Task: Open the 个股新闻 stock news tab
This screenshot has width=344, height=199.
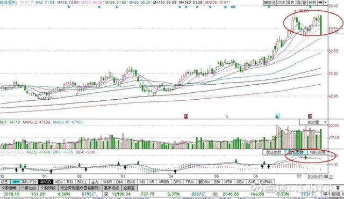Action: 10,188
